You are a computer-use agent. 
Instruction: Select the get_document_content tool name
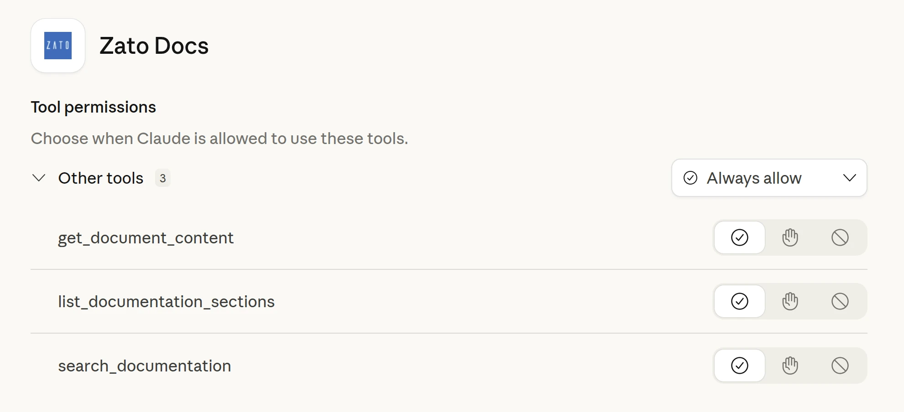pos(146,238)
